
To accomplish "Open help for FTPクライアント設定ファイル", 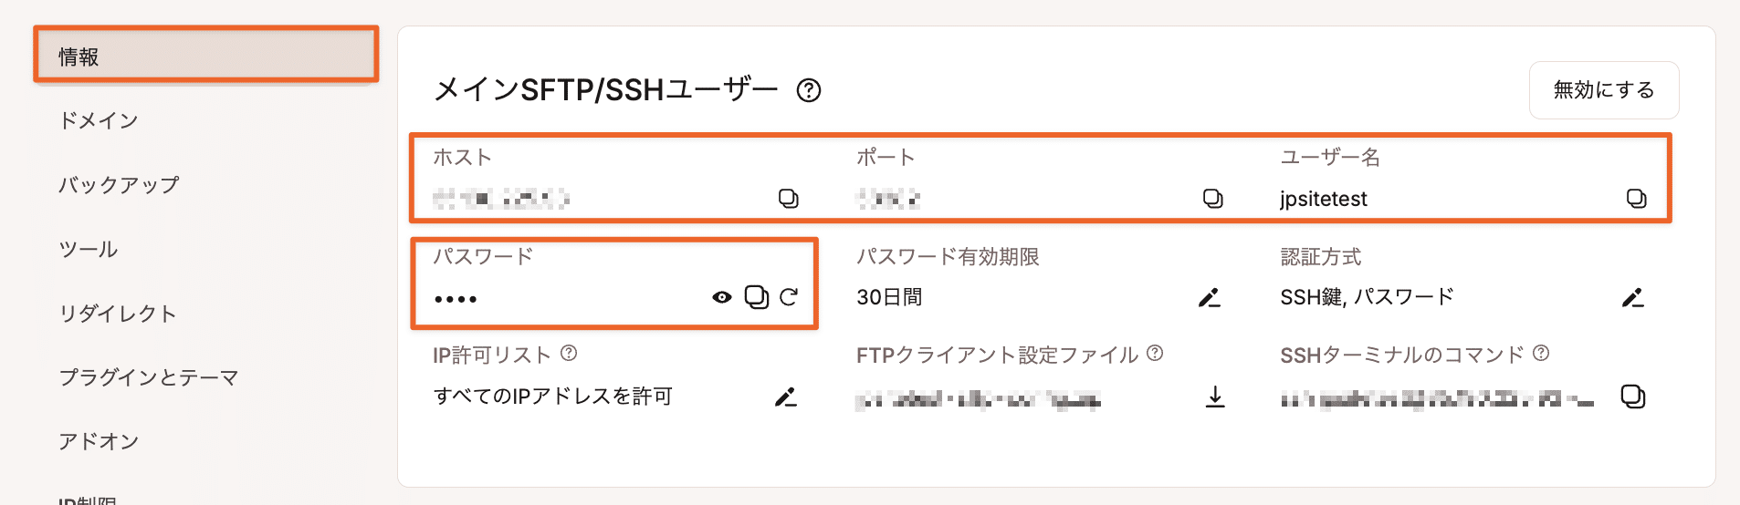I will click(1155, 354).
